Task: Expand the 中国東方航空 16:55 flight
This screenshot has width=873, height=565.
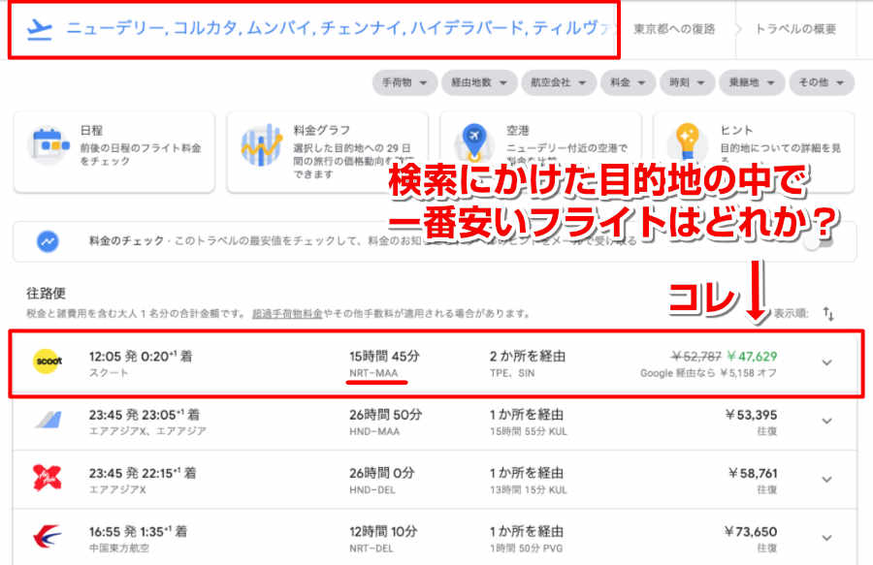Action: [826, 538]
